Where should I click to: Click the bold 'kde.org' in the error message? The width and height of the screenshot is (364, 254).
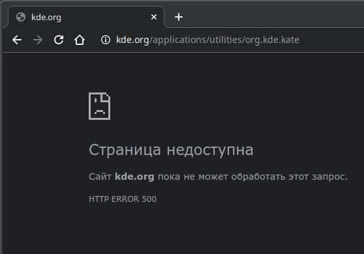pyautogui.click(x=134, y=176)
